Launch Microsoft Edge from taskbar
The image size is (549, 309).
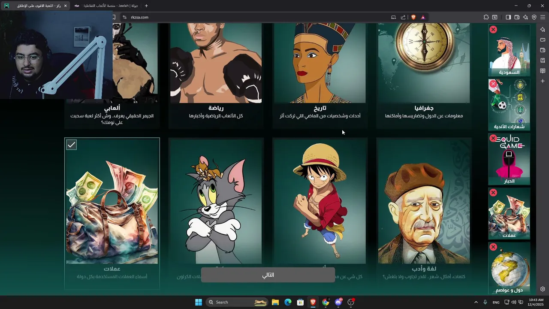tap(288, 302)
